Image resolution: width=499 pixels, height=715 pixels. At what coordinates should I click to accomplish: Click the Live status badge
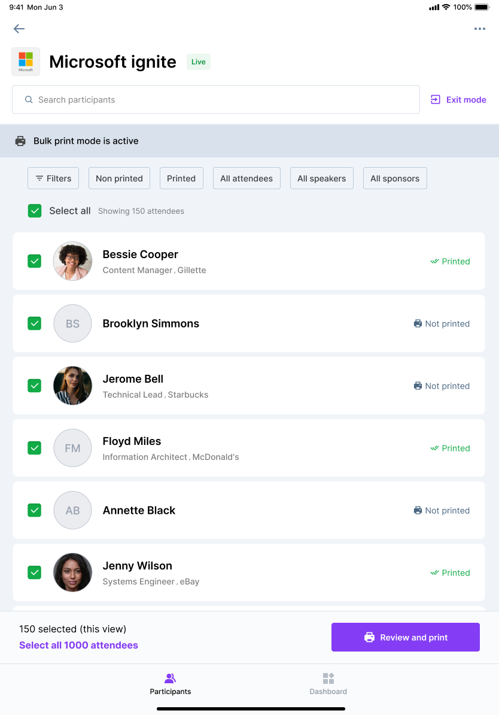[x=198, y=62]
